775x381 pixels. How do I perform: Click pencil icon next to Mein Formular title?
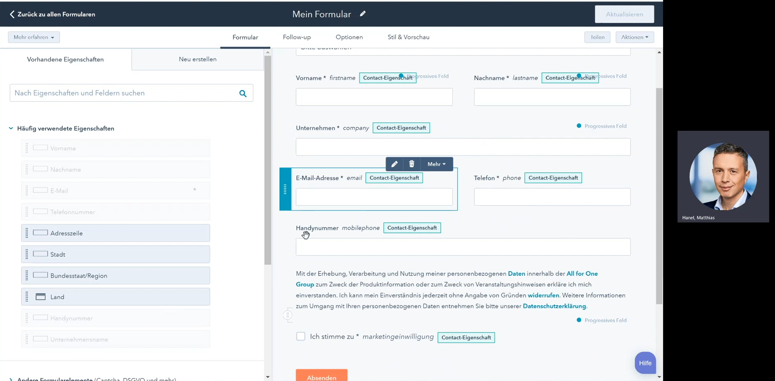coord(363,14)
